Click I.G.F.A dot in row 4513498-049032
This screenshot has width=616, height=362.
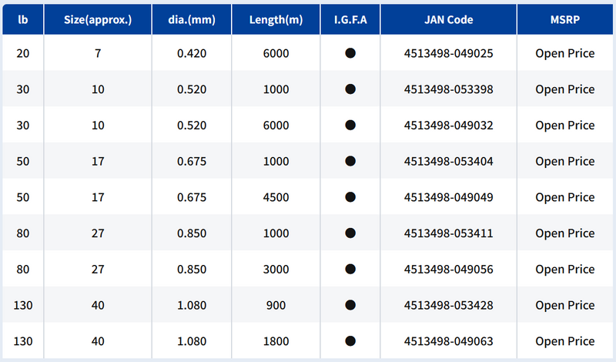350,125
